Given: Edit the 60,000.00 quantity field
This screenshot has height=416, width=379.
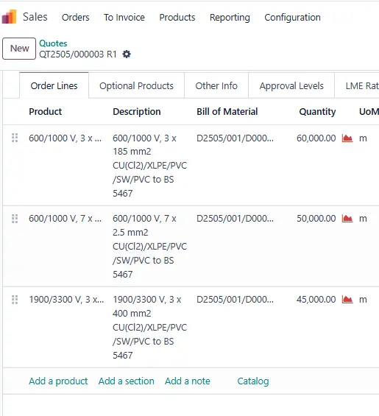Looking at the screenshot, I should coord(316,138).
